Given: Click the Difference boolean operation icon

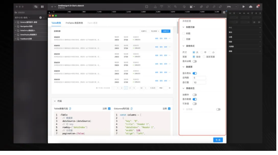Looking at the screenshot, I should click(220, 7).
